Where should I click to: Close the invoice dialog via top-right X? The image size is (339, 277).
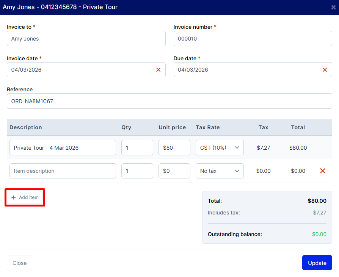pos(333,7)
